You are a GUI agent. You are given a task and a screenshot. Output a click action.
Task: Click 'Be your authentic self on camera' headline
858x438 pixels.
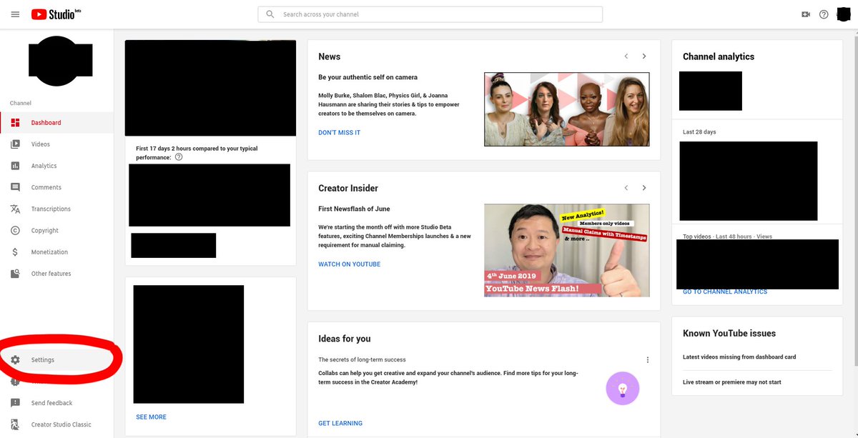368,77
